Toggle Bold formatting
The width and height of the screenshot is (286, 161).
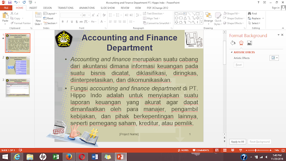pyautogui.click(x=63, y=22)
